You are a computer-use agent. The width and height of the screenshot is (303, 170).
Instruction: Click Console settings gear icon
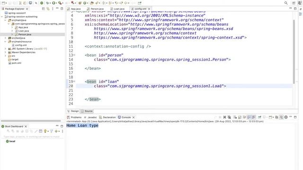point(286,117)
